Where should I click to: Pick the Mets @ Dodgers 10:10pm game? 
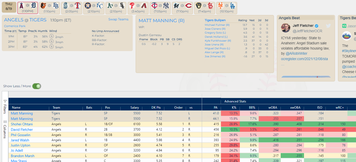coord(226,8)
